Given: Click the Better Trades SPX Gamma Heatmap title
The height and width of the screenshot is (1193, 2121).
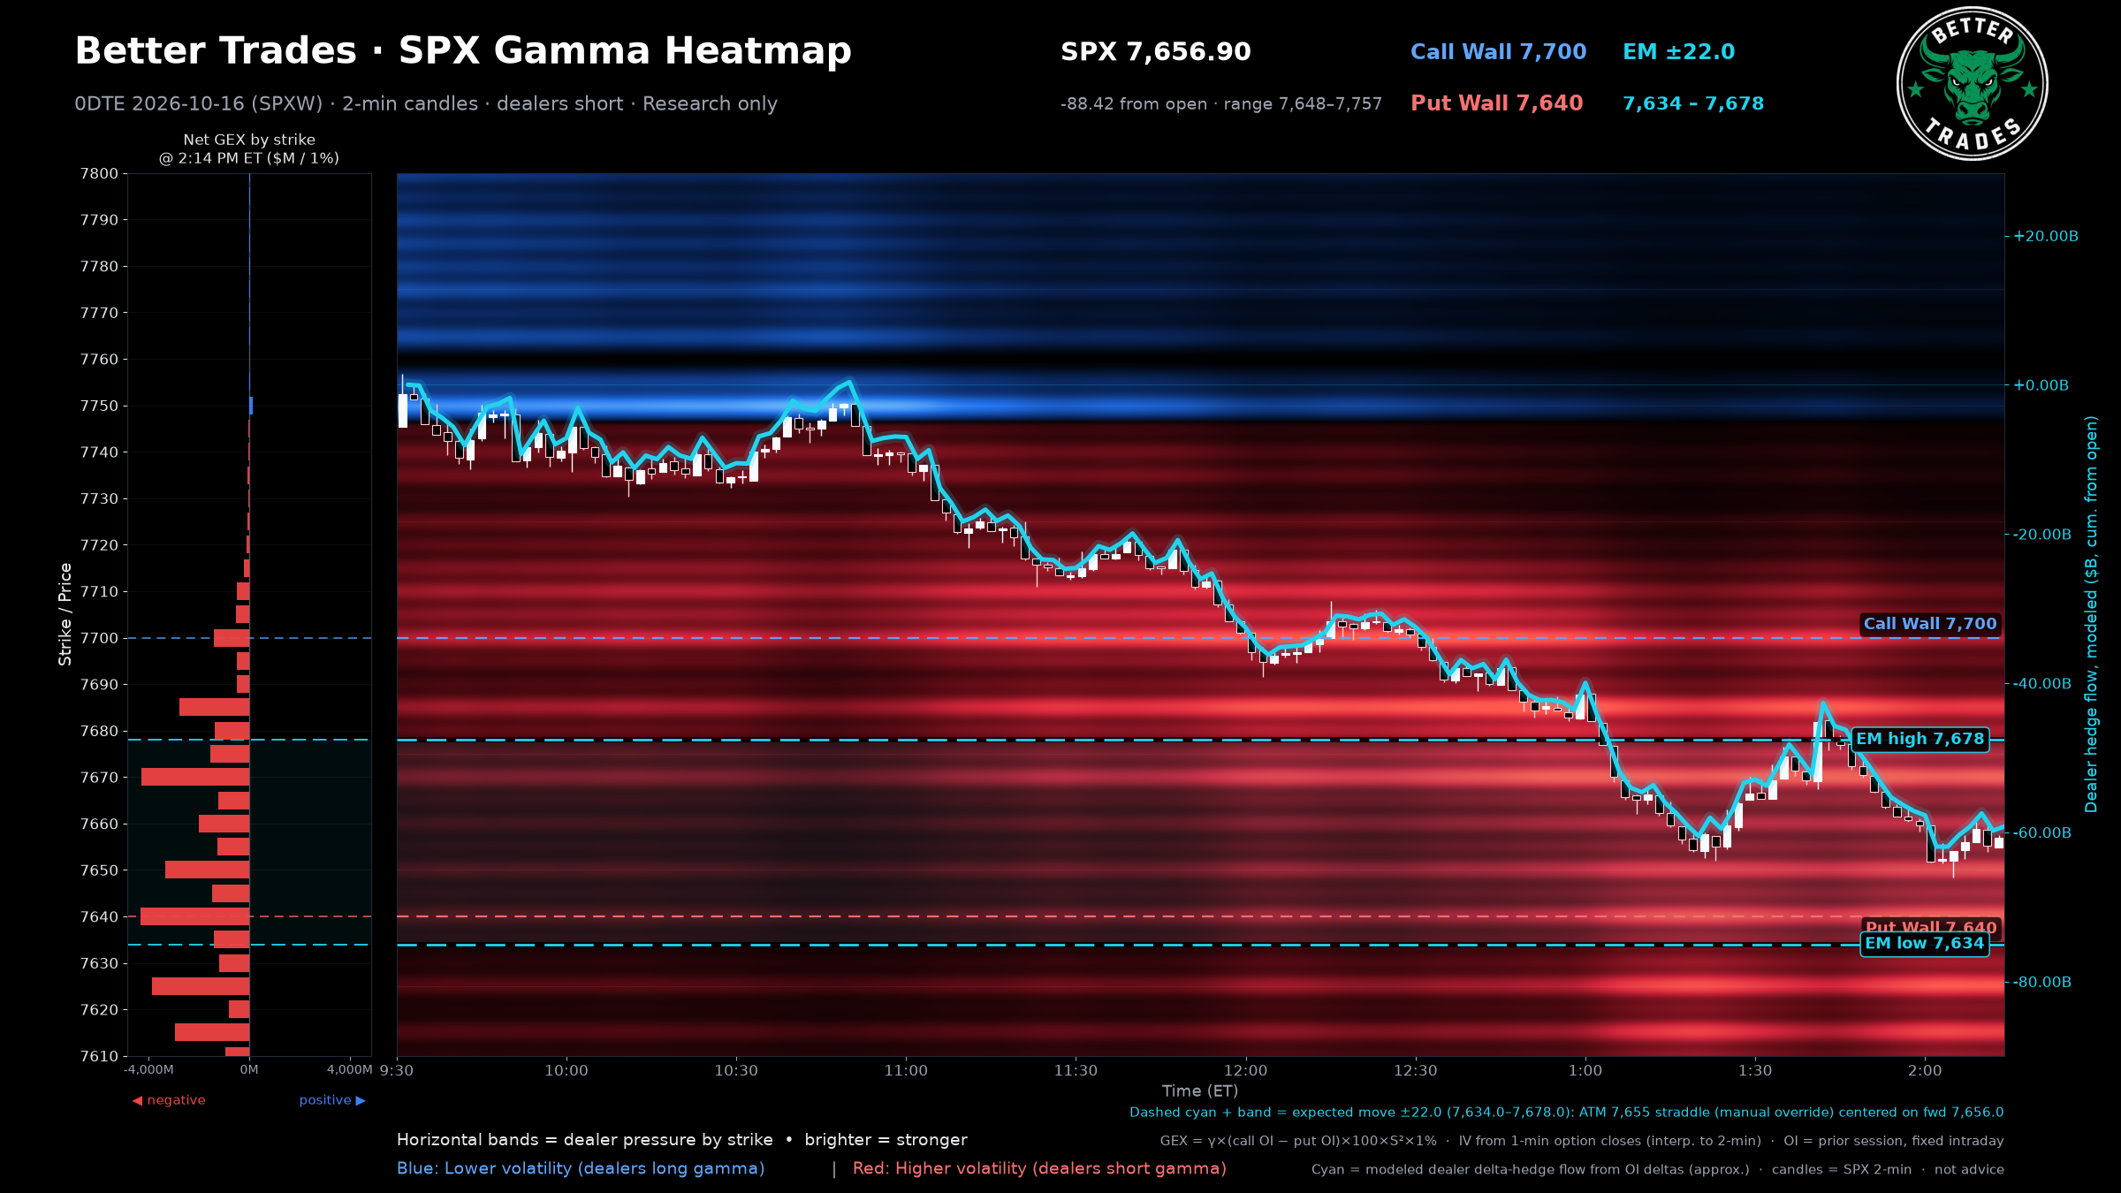Looking at the screenshot, I should click(x=463, y=51).
